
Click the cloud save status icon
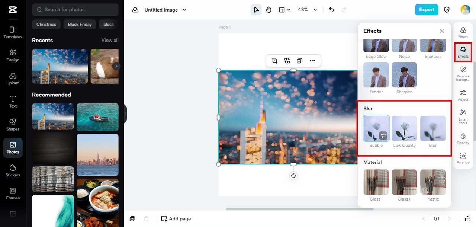point(135,10)
